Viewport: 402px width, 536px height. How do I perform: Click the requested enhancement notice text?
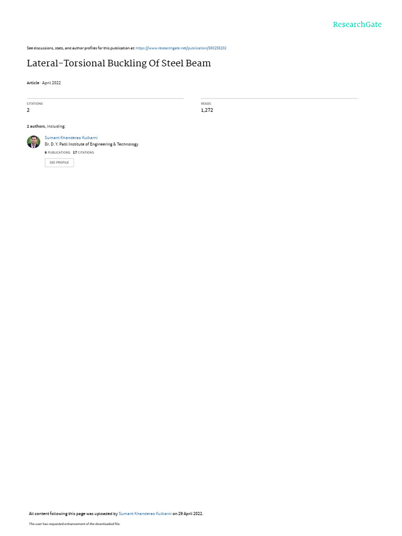click(74, 523)
